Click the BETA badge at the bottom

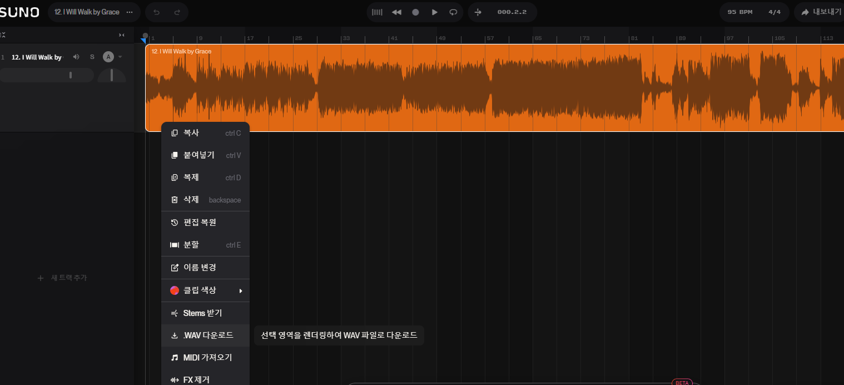(x=682, y=382)
